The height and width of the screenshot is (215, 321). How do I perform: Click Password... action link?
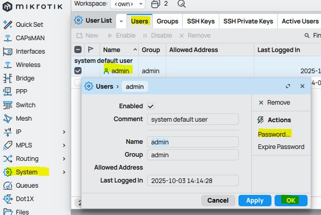click(274, 134)
